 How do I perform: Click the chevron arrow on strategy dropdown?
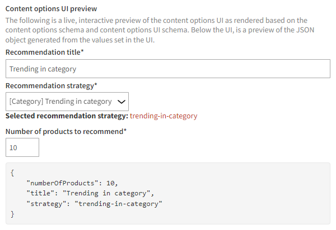[120, 102]
